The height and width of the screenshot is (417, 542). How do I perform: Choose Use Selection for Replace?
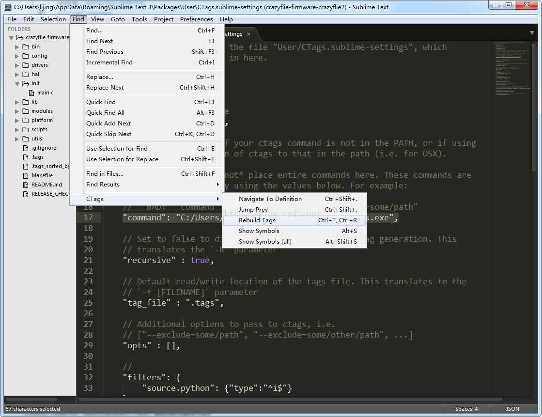(147, 159)
